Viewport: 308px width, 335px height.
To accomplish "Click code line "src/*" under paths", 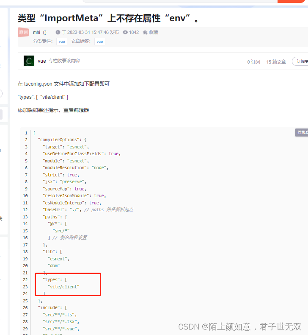I will [x=61, y=231].
